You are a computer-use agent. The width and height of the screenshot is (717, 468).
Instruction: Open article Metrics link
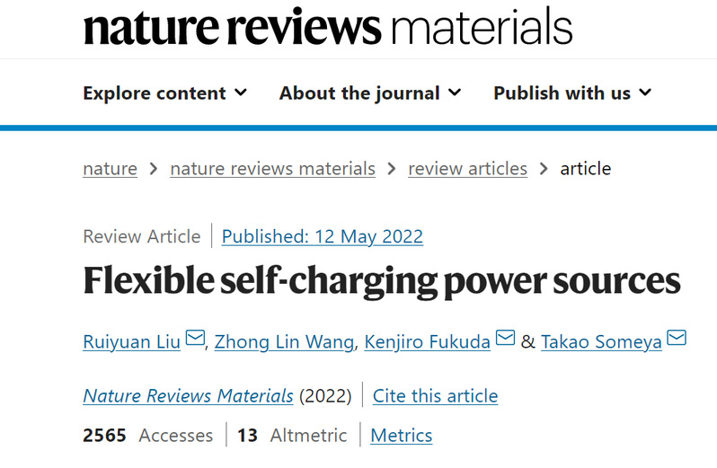point(401,436)
